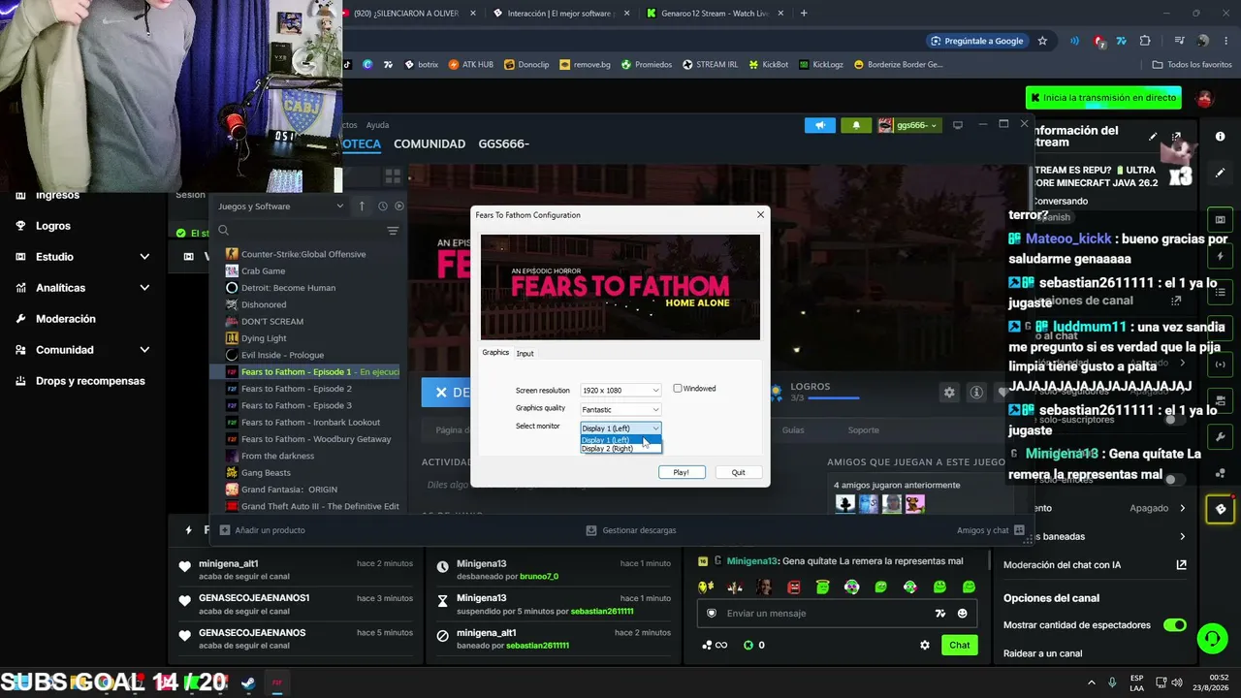Expand Estudio section in Kick sidebar
Image resolution: width=1241 pixels, height=698 pixels.
(144, 257)
